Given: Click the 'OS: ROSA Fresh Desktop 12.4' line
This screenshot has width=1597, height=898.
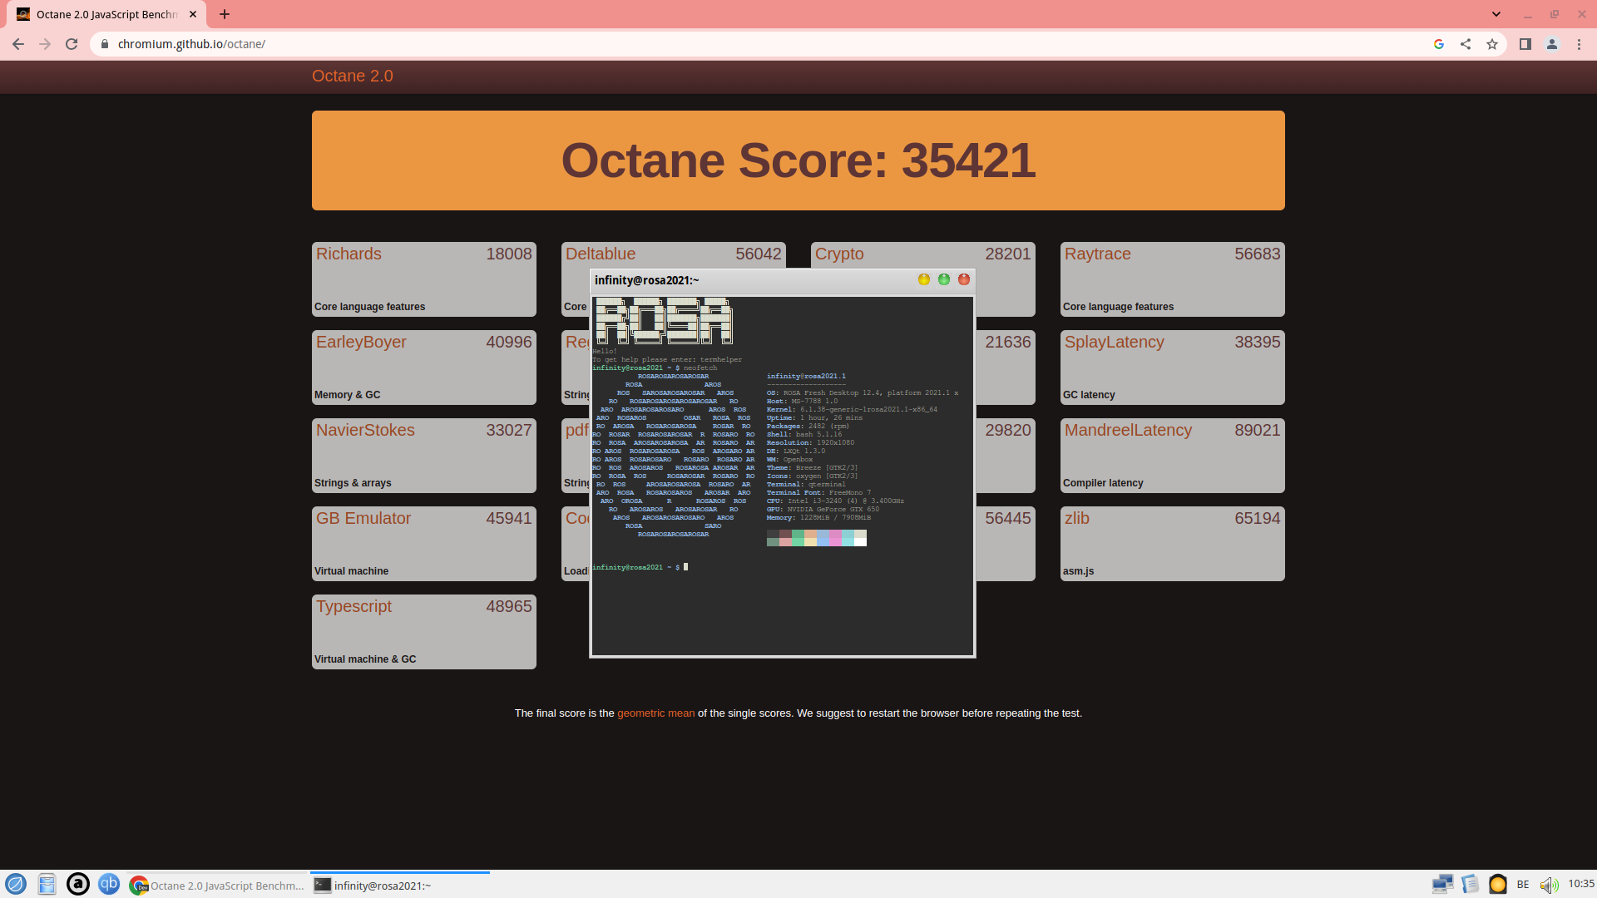Looking at the screenshot, I should click(x=863, y=392).
